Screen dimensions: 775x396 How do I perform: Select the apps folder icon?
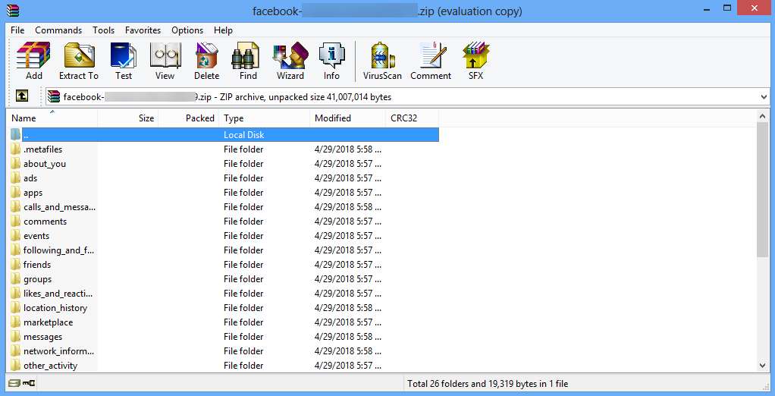pyautogui.click(x=16, y=193)
